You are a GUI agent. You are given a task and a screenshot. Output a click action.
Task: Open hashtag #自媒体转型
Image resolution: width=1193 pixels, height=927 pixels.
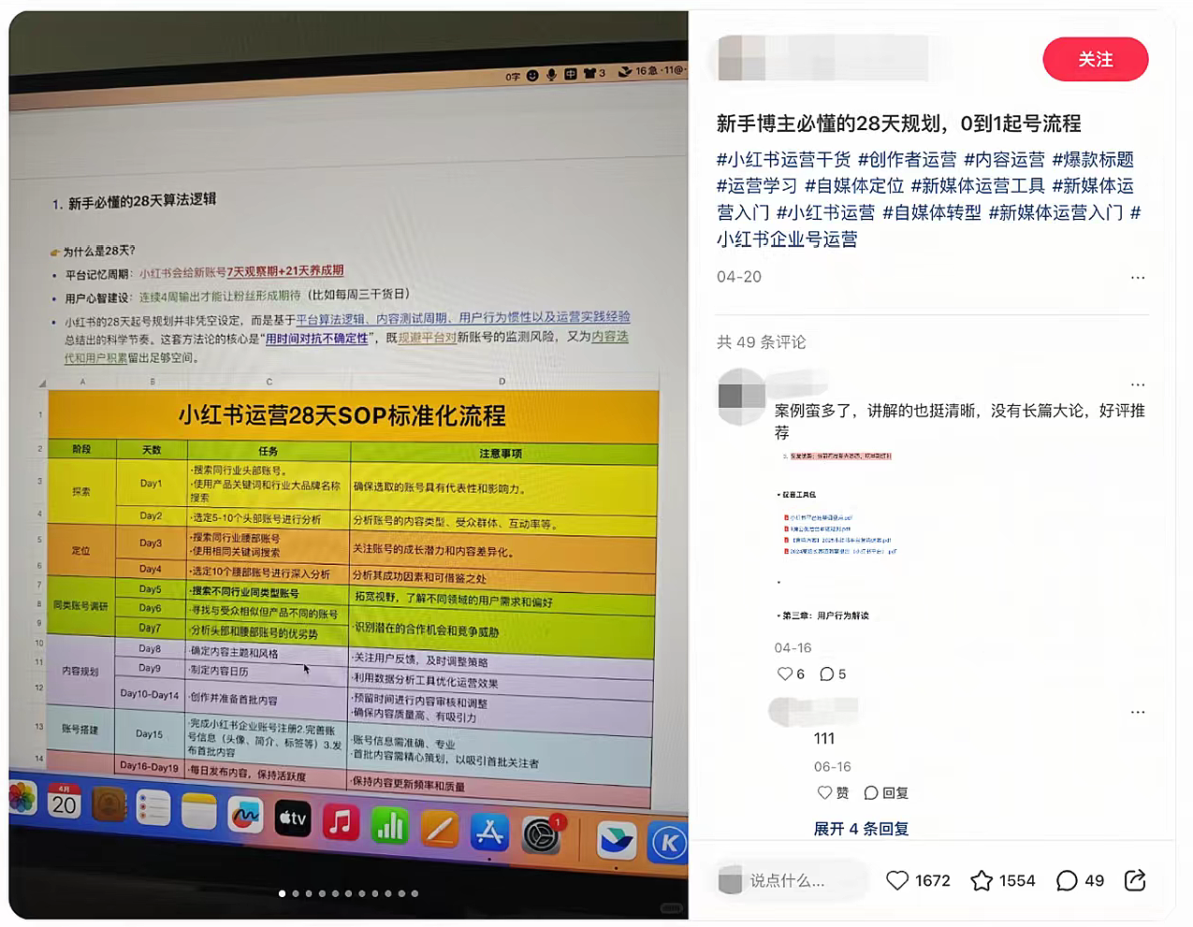point(932,212)
